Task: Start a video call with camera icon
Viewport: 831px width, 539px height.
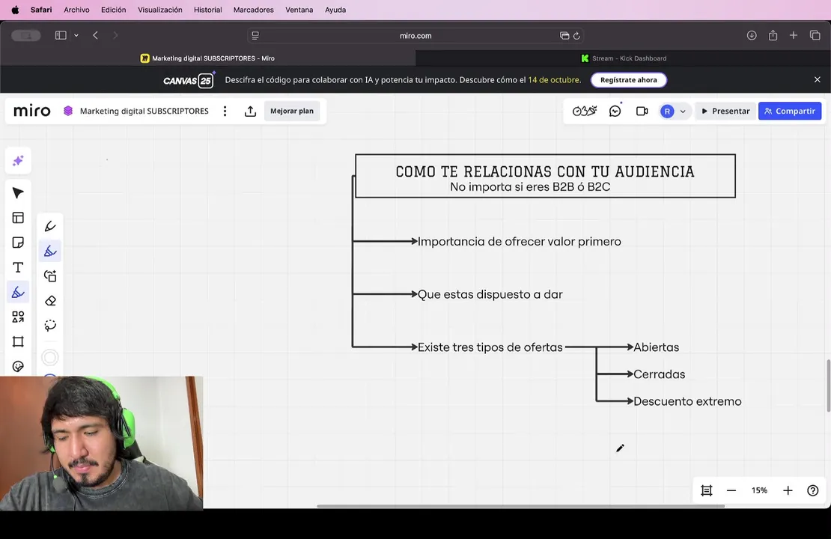Action: click(x=642, y=112)
